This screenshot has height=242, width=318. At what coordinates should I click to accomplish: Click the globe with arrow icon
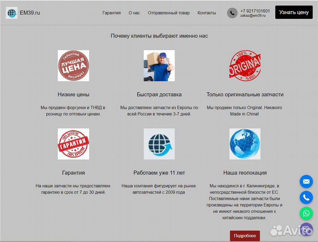point(159,144)
